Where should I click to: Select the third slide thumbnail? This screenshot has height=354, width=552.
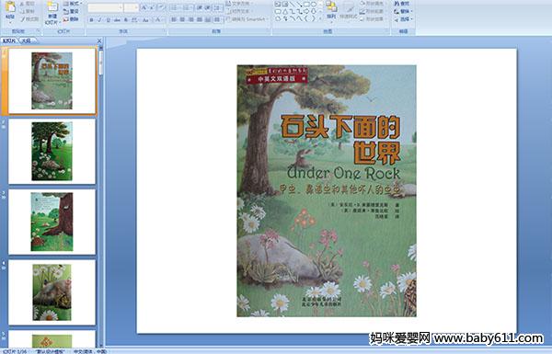(x=52, y=222)
